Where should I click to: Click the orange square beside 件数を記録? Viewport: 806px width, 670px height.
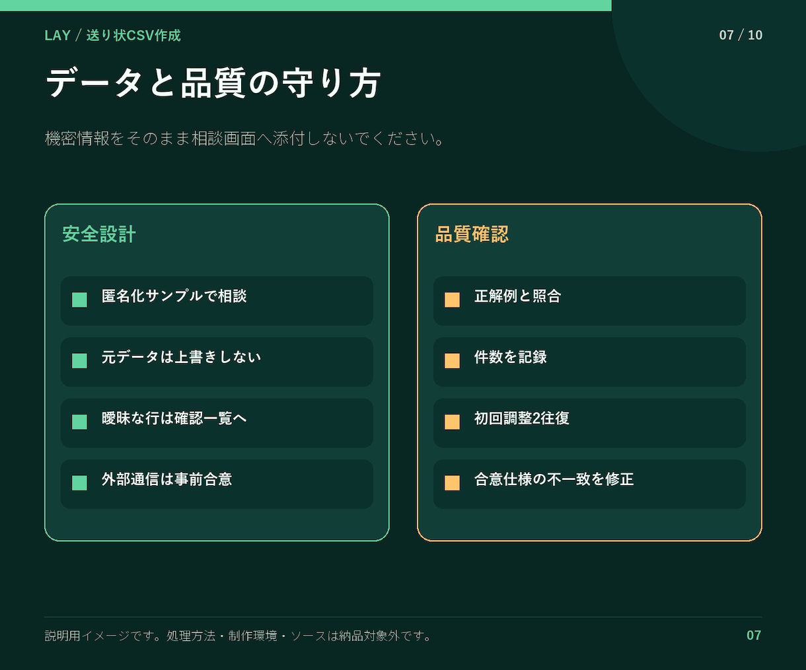point(452,361)
